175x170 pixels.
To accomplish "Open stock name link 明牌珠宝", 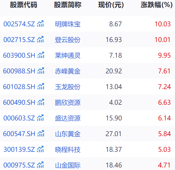I will pos(68,24).
